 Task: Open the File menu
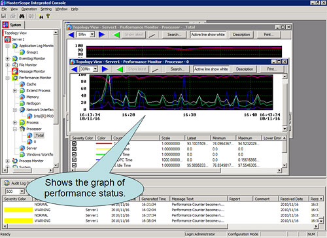coord(4,9)
